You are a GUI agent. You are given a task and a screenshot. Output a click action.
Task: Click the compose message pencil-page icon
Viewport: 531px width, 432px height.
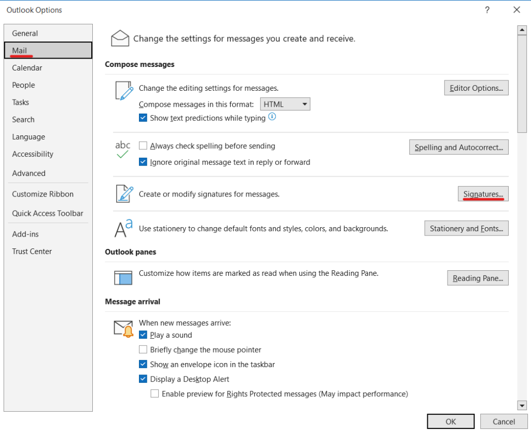point(124,91)
